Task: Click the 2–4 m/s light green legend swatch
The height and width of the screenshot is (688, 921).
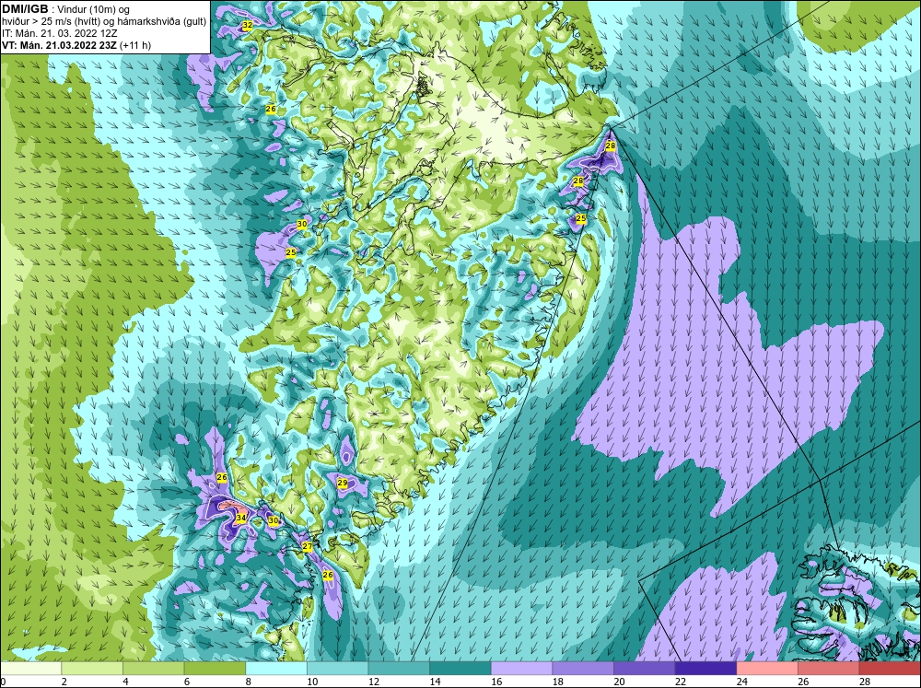Action: coord(92,669)
